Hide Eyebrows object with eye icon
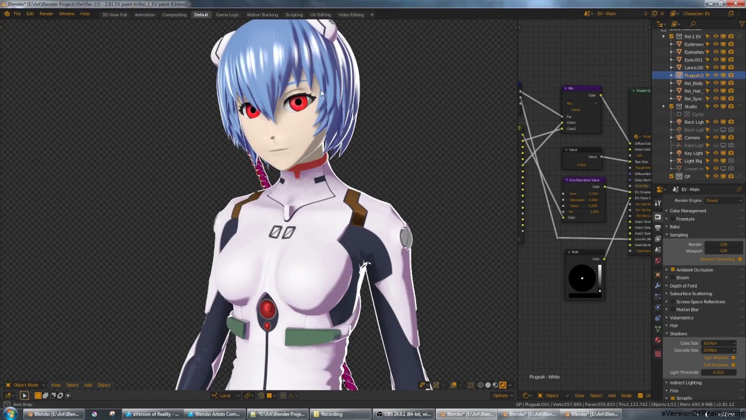Screen dimensions: 746x420 [x=716, y=44]
